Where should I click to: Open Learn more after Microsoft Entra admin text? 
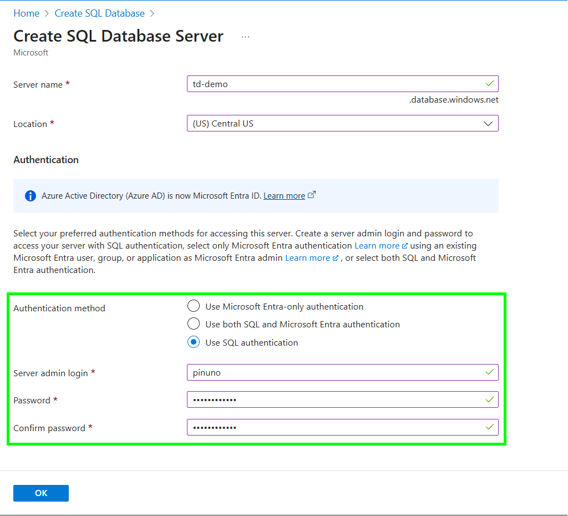coord(307,258)
